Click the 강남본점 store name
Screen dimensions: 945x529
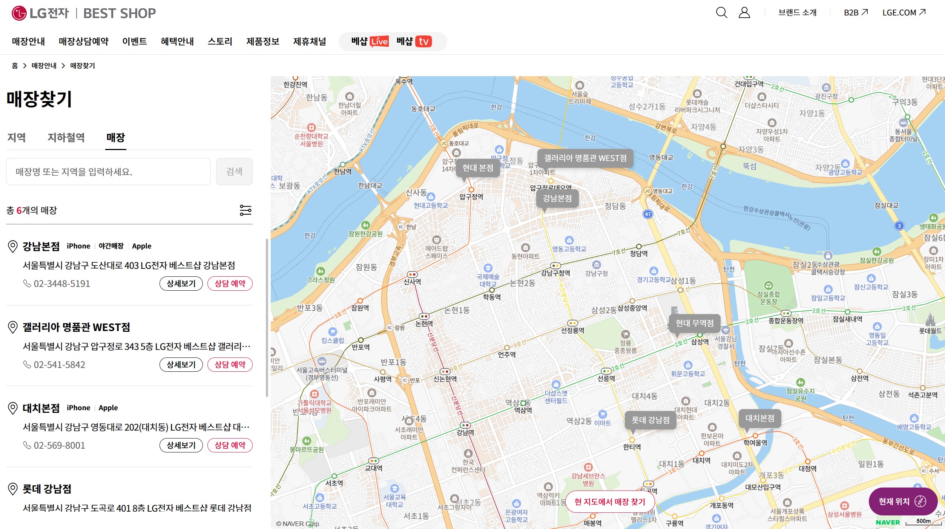point(41,246)
